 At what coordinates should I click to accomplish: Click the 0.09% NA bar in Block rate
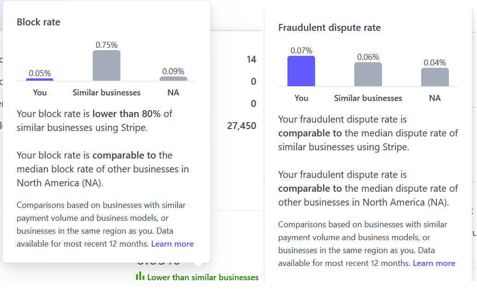click(x=173, y=78)
